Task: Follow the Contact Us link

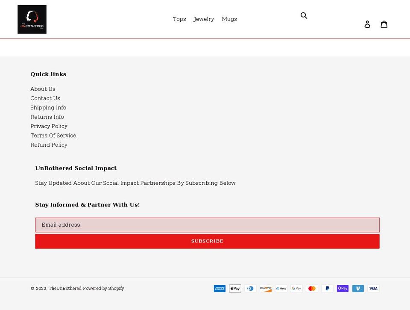Action: pyautogui.click(x=45, y=98)
